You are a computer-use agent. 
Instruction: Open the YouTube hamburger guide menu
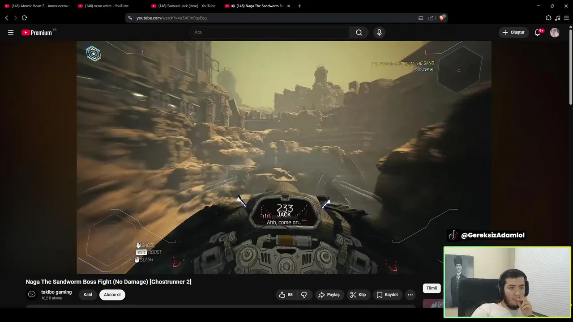point(11,33)
